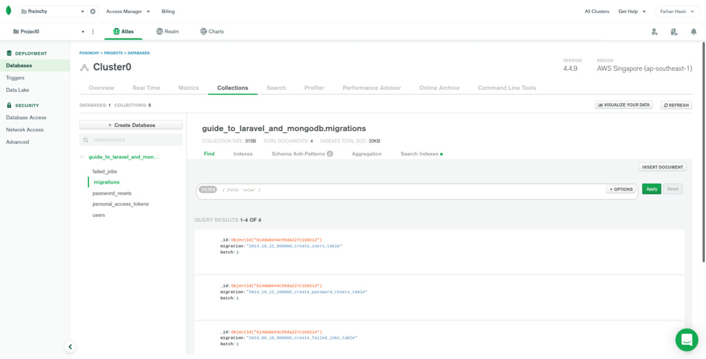Open the Performance Advisor tab
706x359 pixels.
(372, 88)
